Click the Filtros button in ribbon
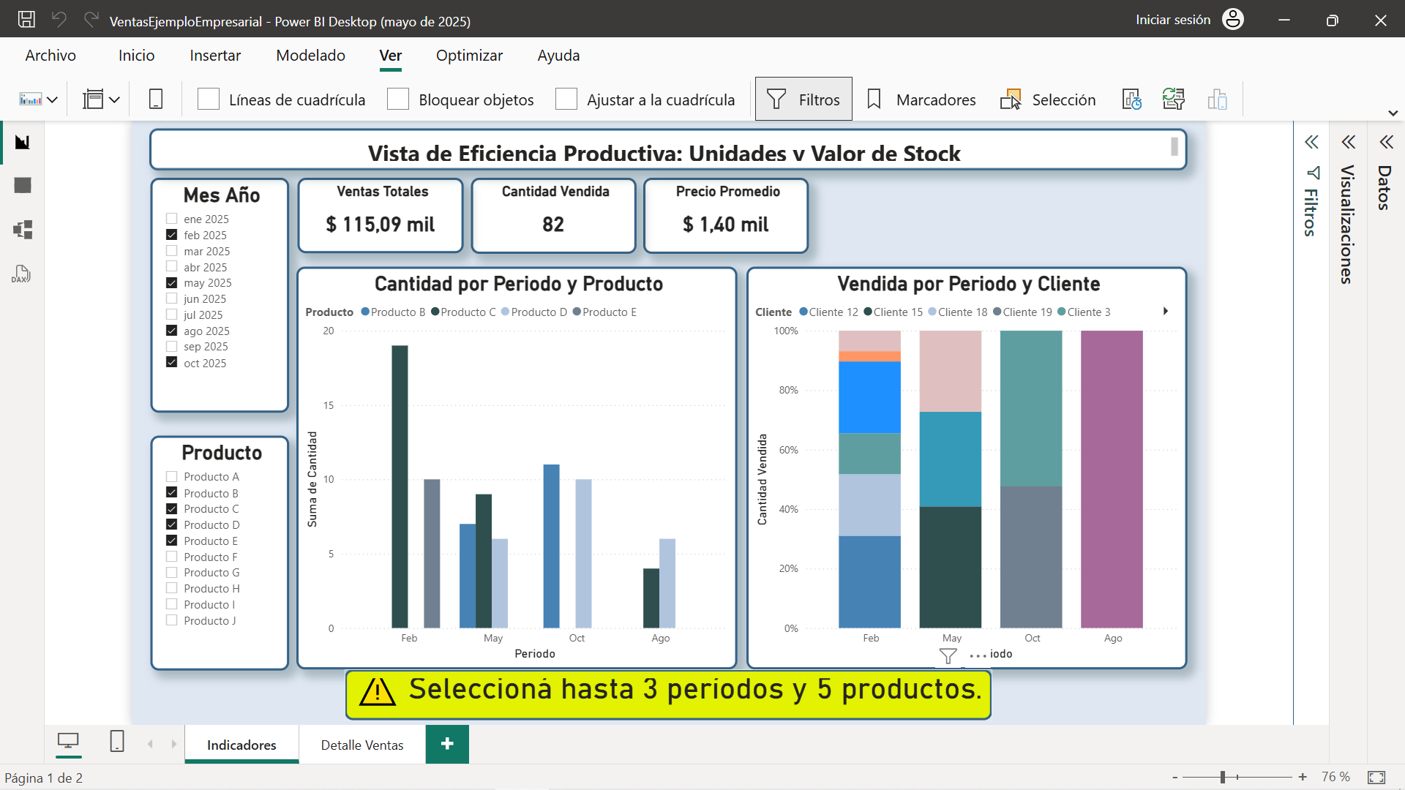Screen dimensions: 1405x790 [803, 99]
